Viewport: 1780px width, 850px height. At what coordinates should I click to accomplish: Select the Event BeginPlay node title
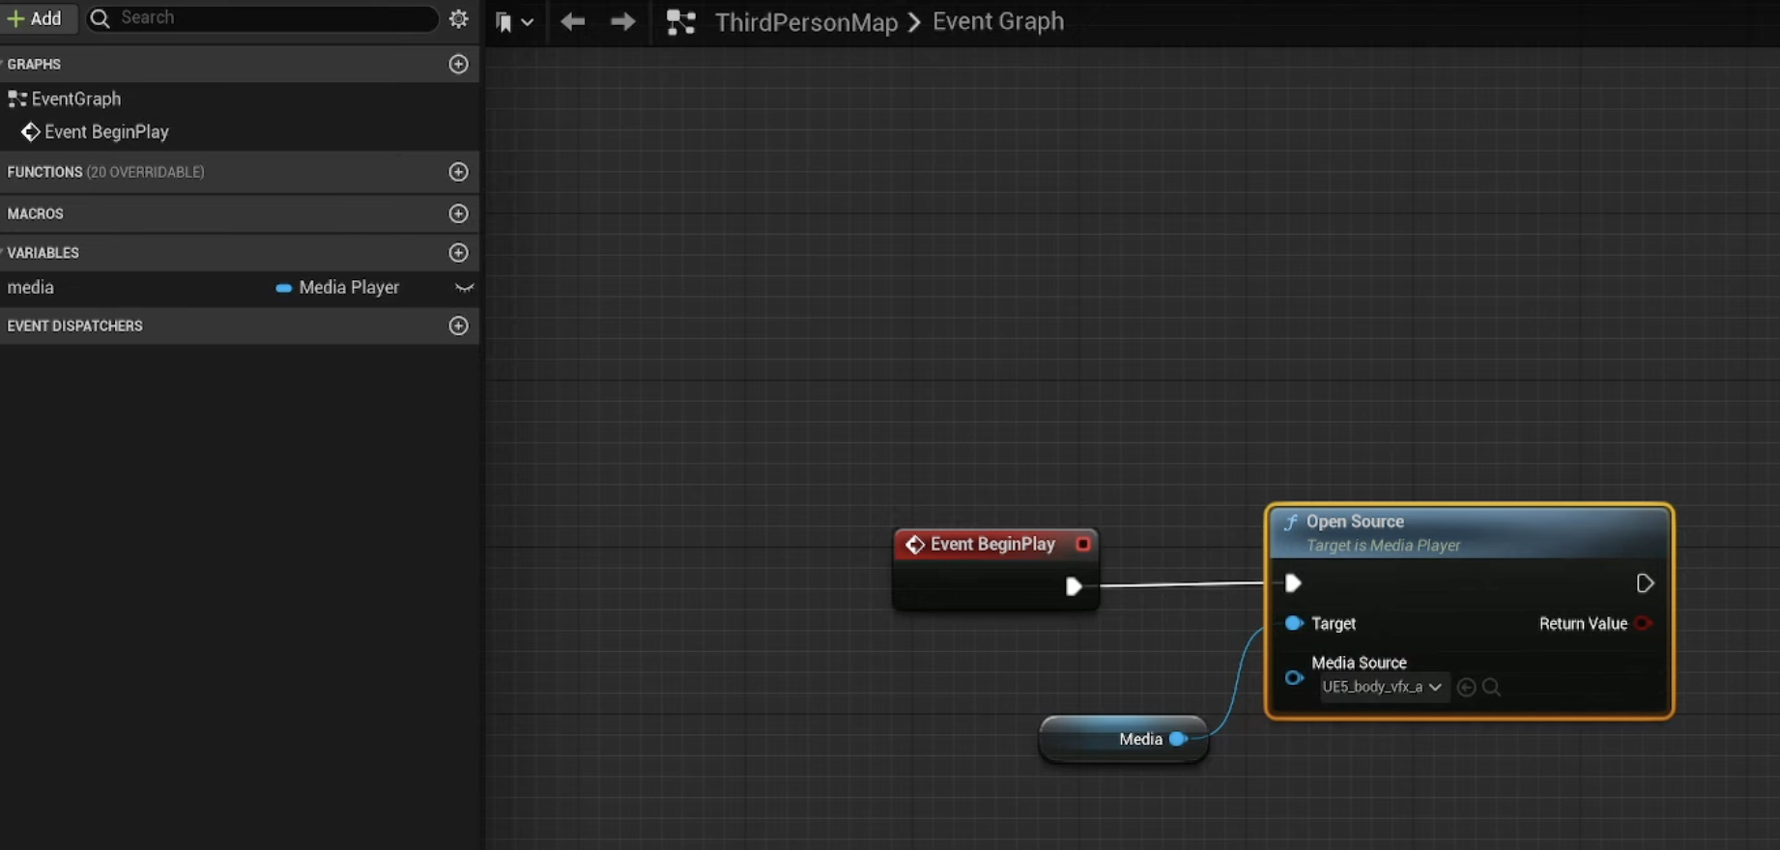tap(992, 545)
